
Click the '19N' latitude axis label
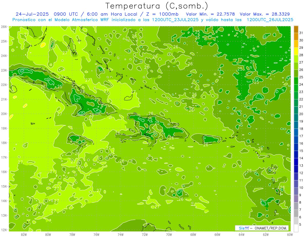[x=4, y=128]
